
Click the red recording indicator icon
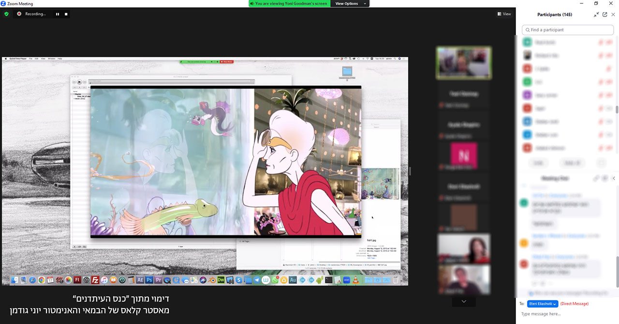(x=19, y=14)
